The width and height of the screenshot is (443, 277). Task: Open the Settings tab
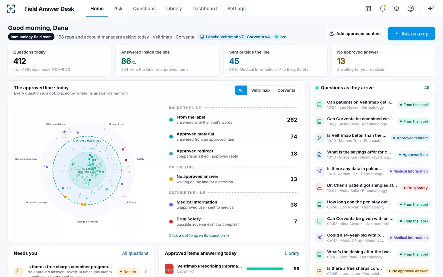236,9
